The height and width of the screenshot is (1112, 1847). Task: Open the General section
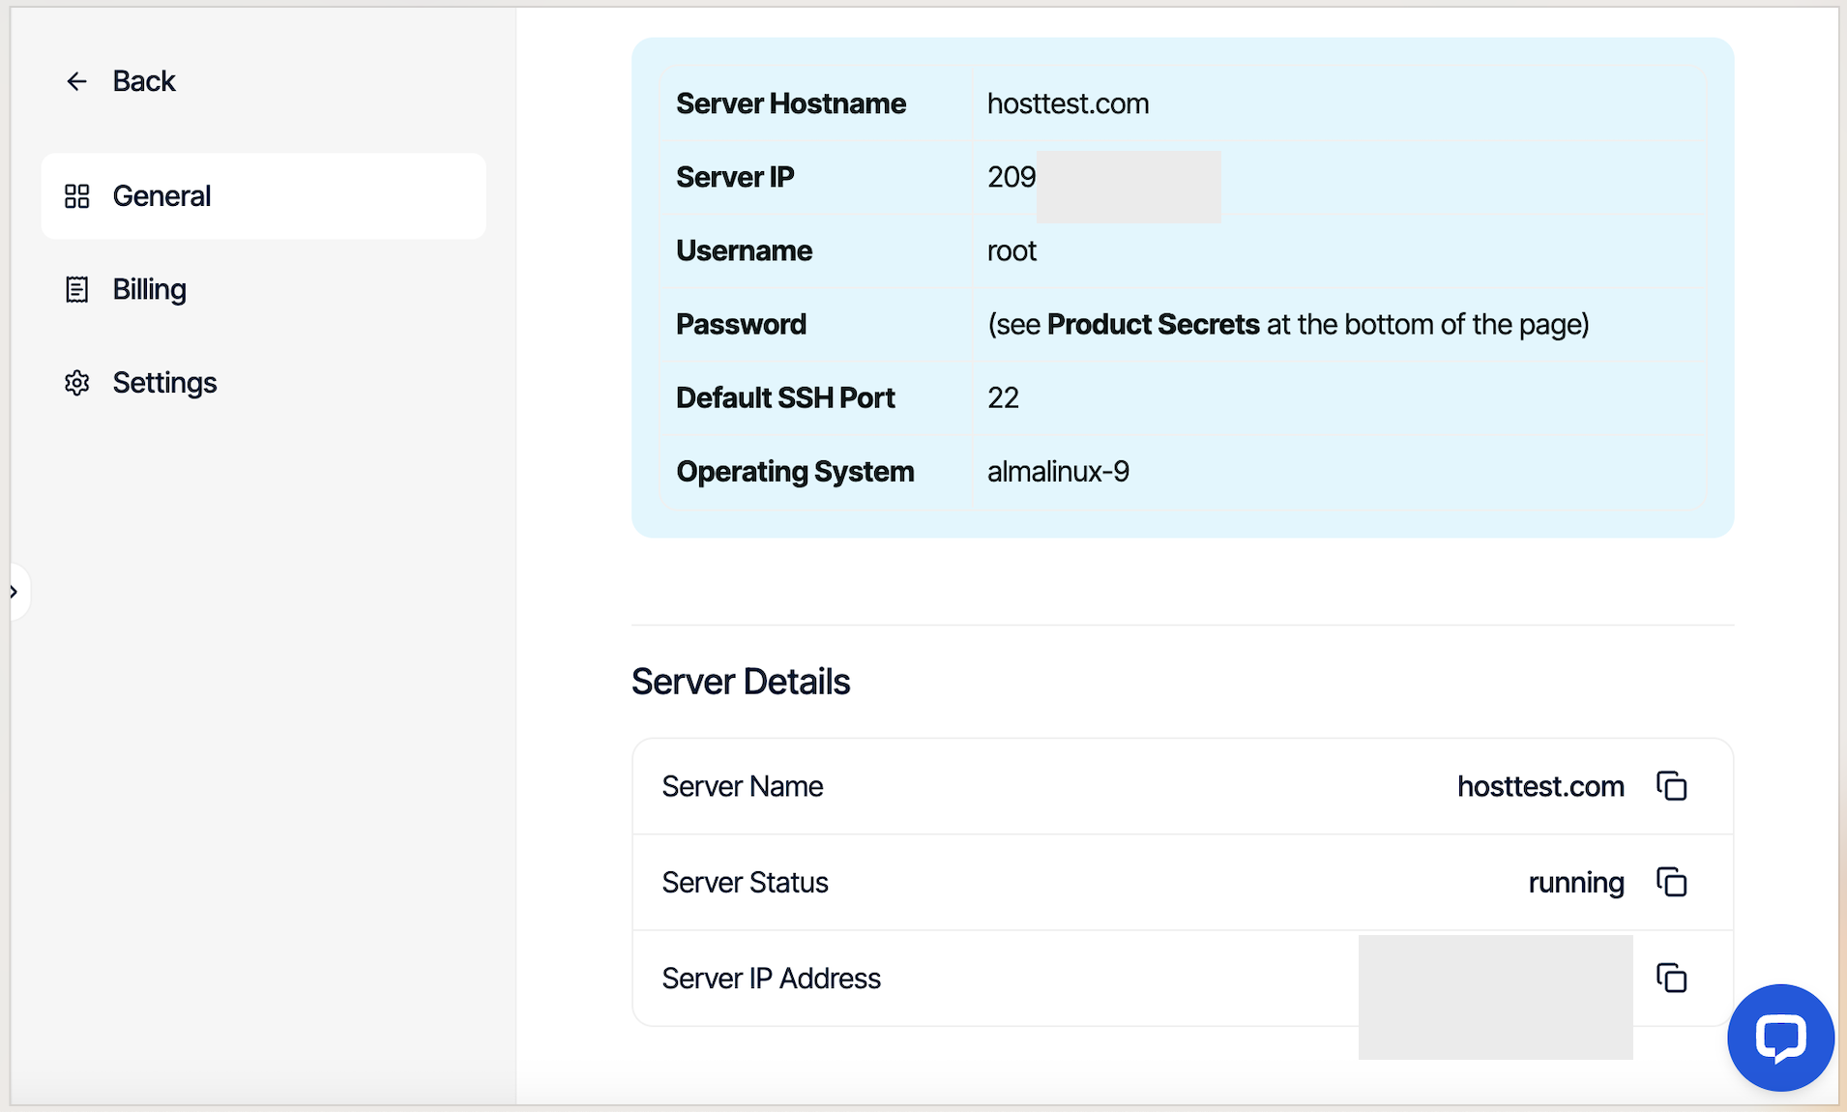pos(263,196)
